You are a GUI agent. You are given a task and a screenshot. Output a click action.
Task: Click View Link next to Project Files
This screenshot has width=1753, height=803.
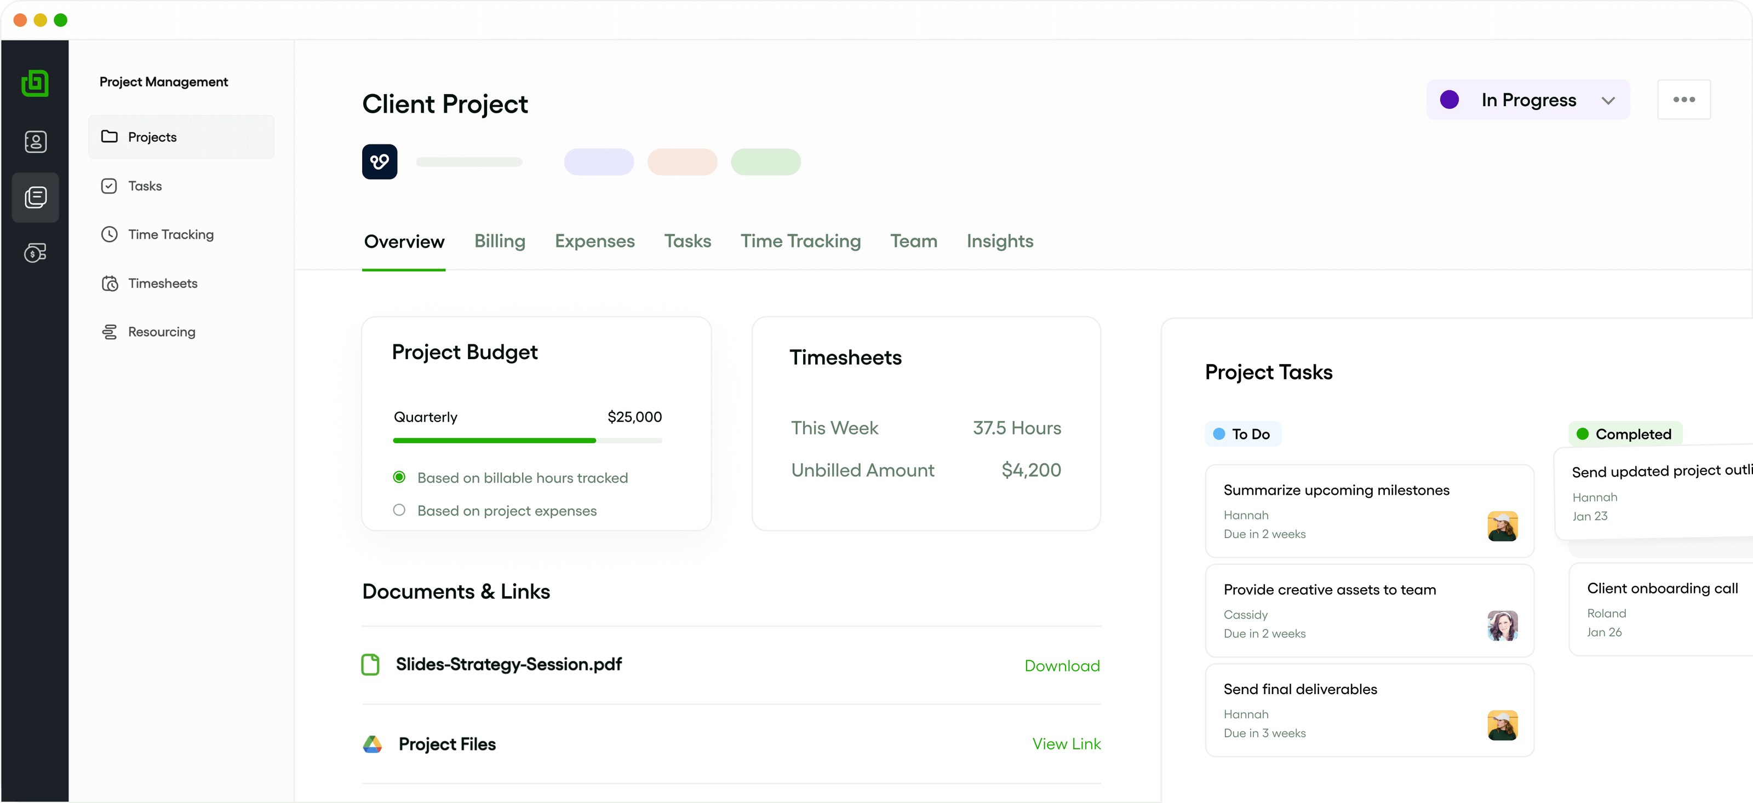click(1065, 743)
